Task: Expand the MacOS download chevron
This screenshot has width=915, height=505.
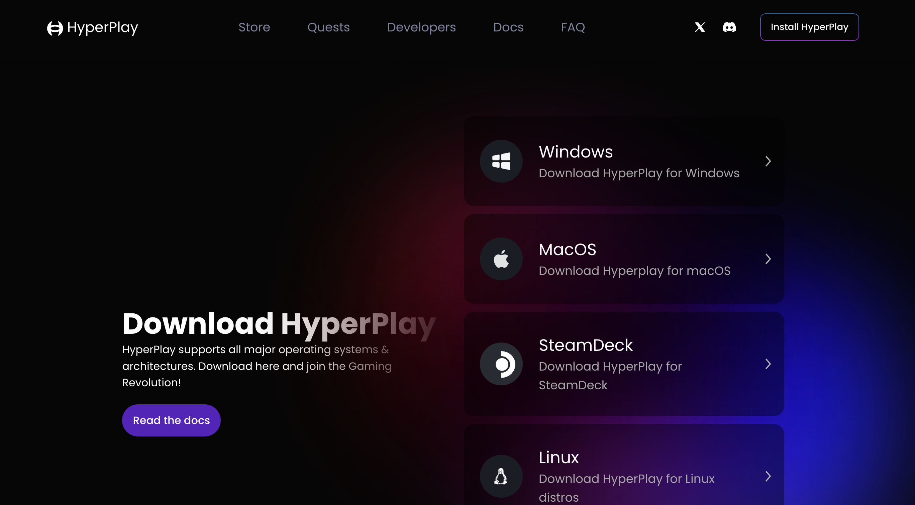Action: (768, 259)
